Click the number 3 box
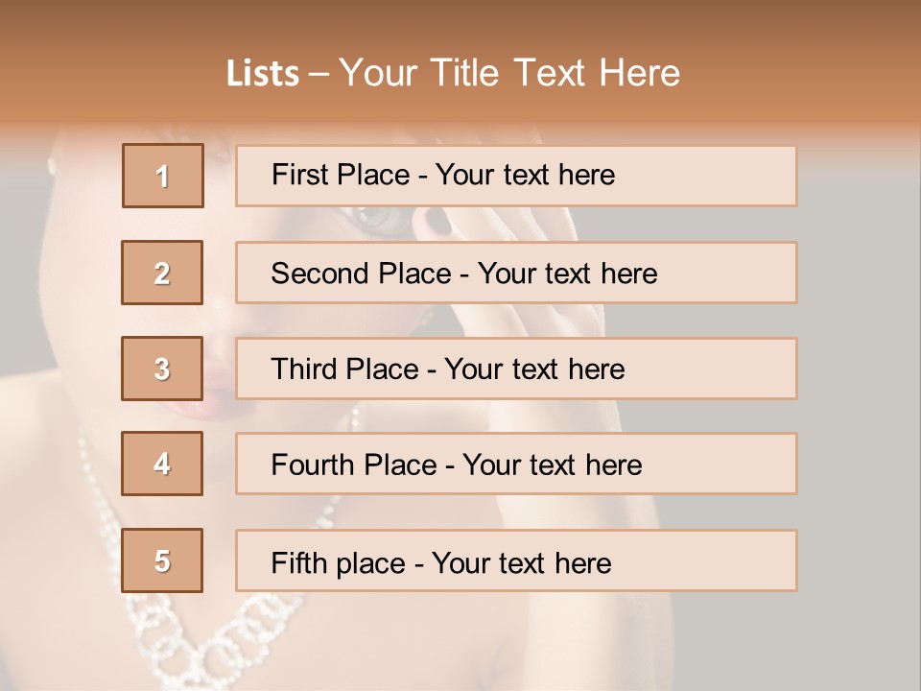The width and height of the screenshot is (921, 691). (162, 369)
